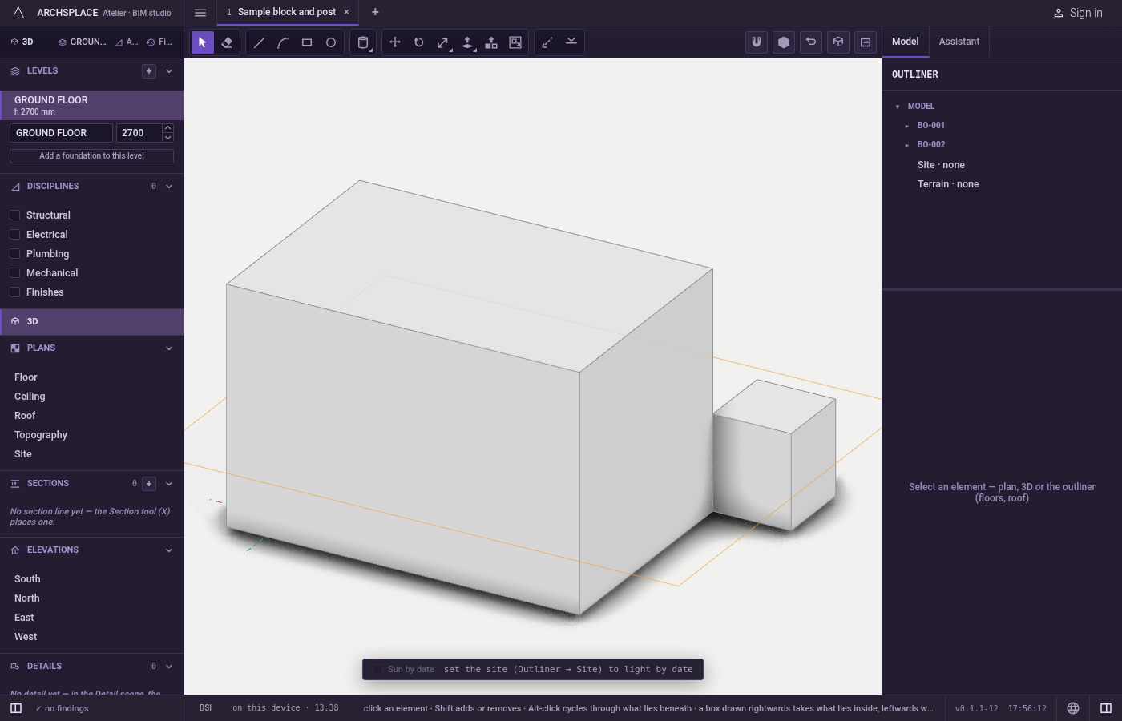Increase the level height stepper
The height and width of the screenshot is (721, 1122).
click(x=167, y=128)
